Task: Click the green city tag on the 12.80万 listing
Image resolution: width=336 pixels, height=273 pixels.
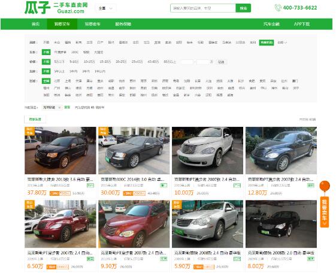Action: click(311, 186)
